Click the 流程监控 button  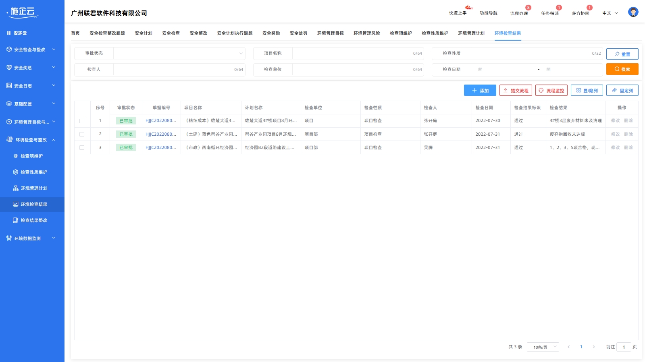tap(551, 90)
